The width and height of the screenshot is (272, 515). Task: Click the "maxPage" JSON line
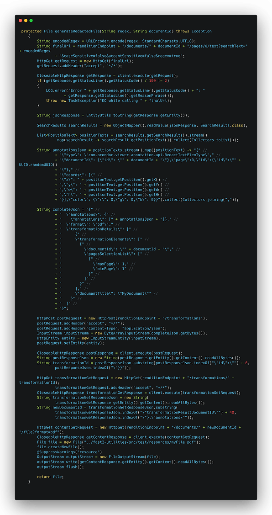(x=110, y=264)
